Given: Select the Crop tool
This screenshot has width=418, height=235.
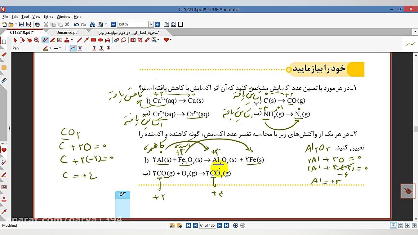Looking at the screenshot, I should (x=140, y=40).
